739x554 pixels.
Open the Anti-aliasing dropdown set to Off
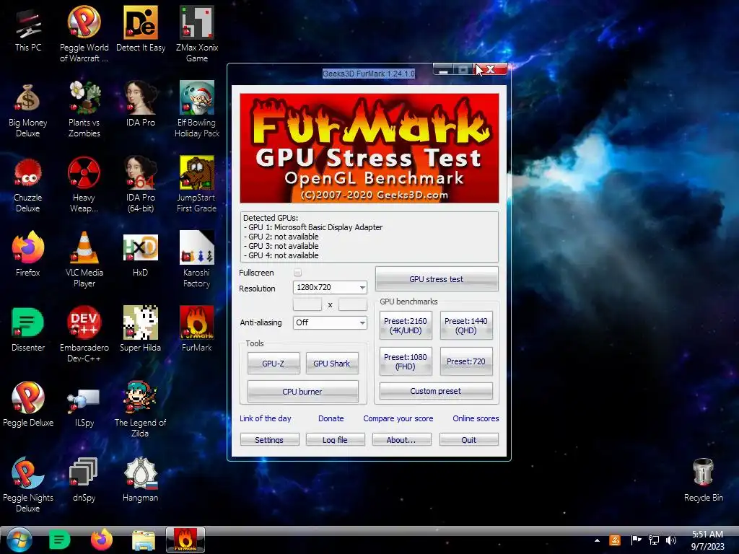click(330, 322)
